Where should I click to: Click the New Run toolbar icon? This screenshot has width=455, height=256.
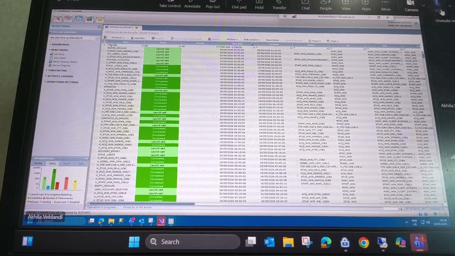[x=138, y=38]
